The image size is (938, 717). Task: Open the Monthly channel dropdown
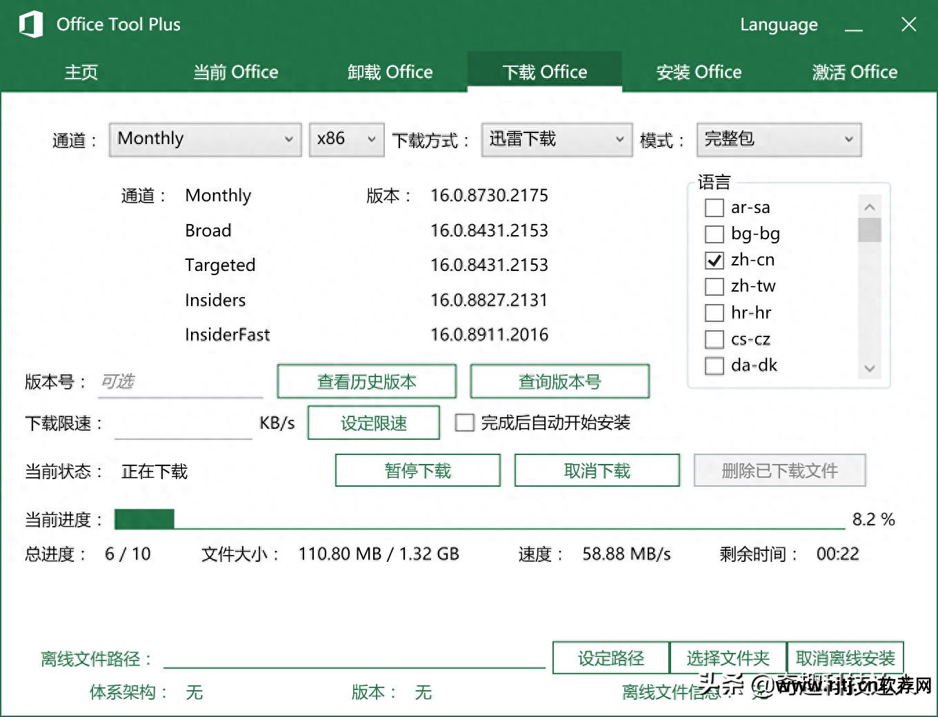click(205, 139)
